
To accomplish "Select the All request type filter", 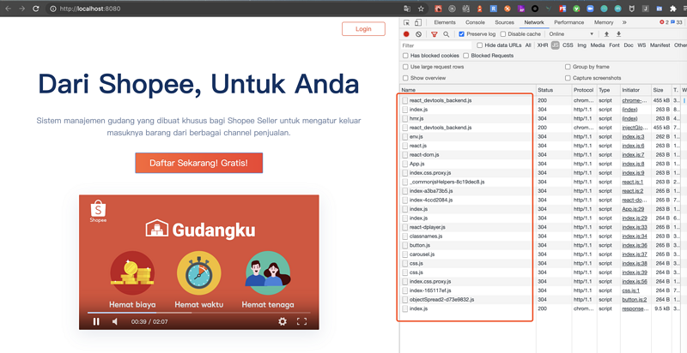I will [528, 45].
